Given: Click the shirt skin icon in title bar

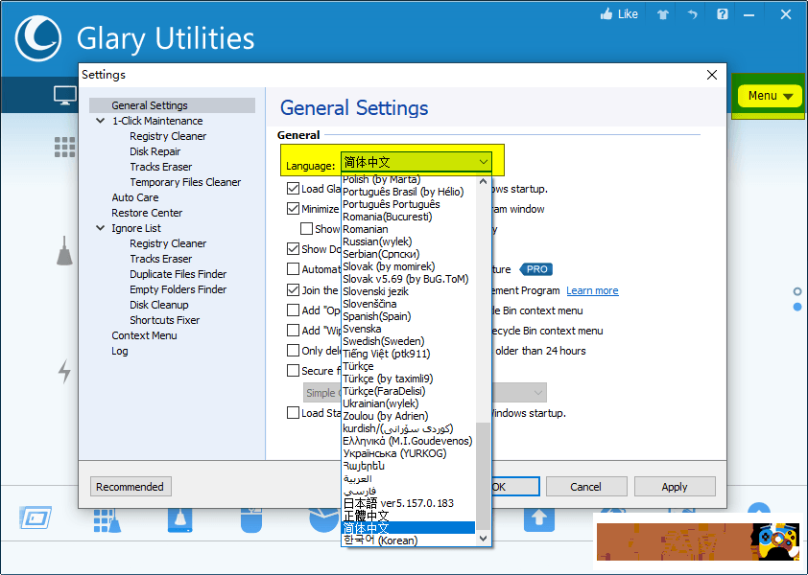Looking at the screenshot, I should [663, 14].
